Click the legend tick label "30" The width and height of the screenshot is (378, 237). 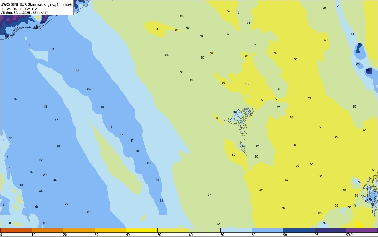coord(96,235)
